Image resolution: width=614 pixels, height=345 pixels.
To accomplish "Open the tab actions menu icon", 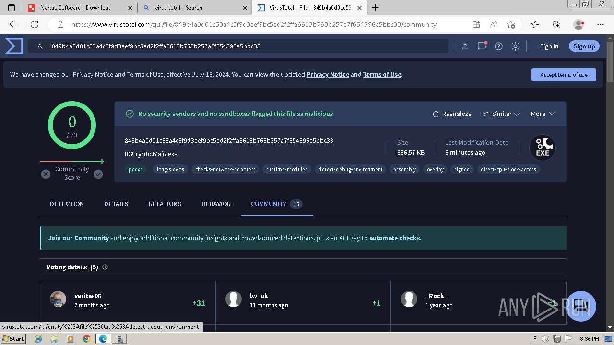I will click(x=12, y=8).
